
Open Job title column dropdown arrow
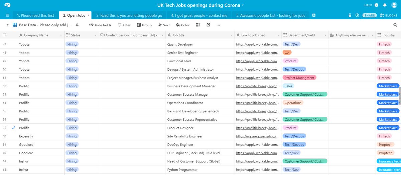click(x=231, y=35)
